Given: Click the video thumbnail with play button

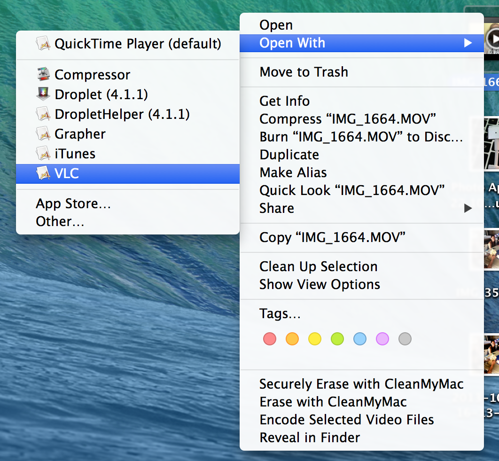Looking at the screenshot, I should point(491,38).
